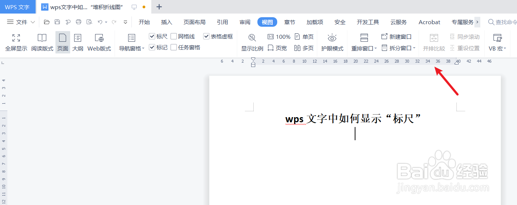Open the folder icon in quick toolbar
This screenshot has width=517, height=205.
pos(47,22)
